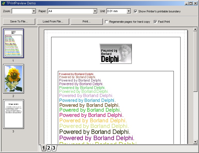Click the Powered by Borland Delphi logo image

pos(116,54)
